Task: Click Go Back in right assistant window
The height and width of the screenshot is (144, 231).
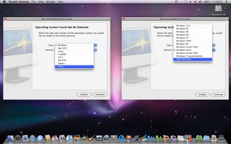Action: 202,94
